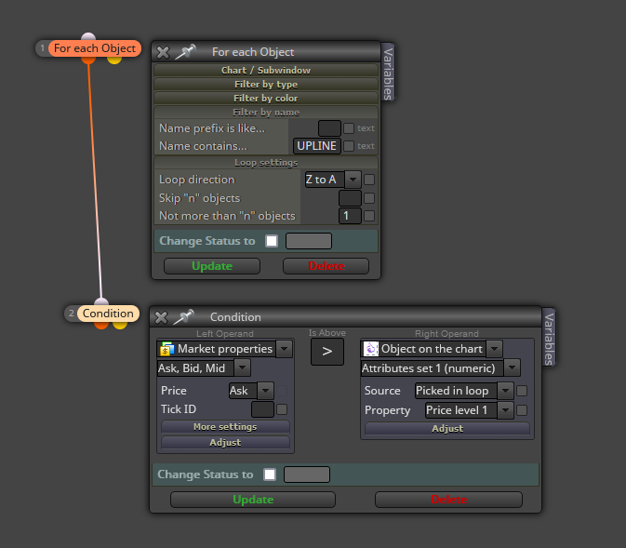
Task: Click status color box in For each Object panel
Action: 309,241
